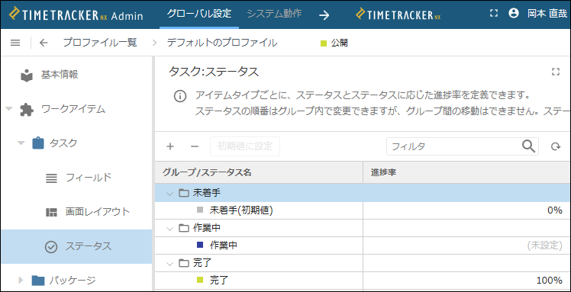Expand the パッケージ tree node
571x292 pixels.
click(x=21, y=280)
